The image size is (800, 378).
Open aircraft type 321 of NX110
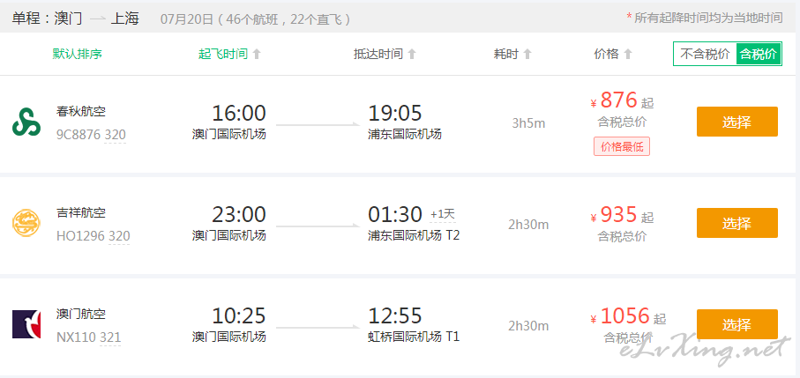click(x=110, y=337)
